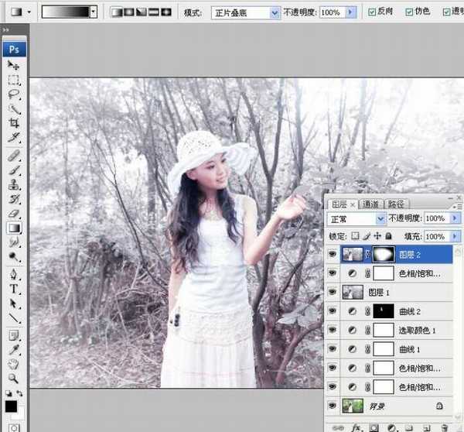Click the foreground black color swatch

[x=11, y=406]
